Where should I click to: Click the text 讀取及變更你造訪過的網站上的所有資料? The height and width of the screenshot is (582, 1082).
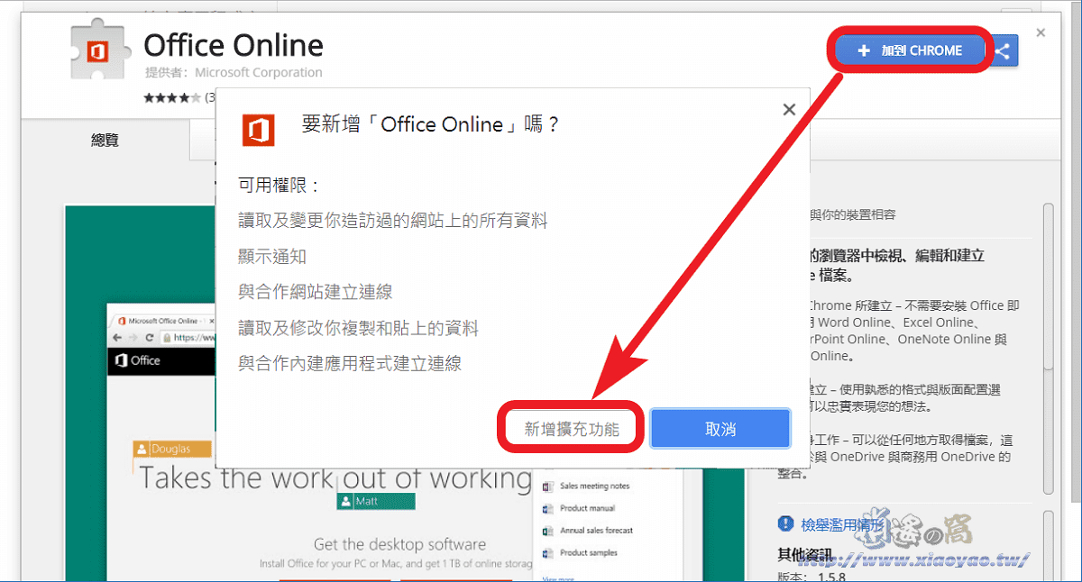[393, 221]
